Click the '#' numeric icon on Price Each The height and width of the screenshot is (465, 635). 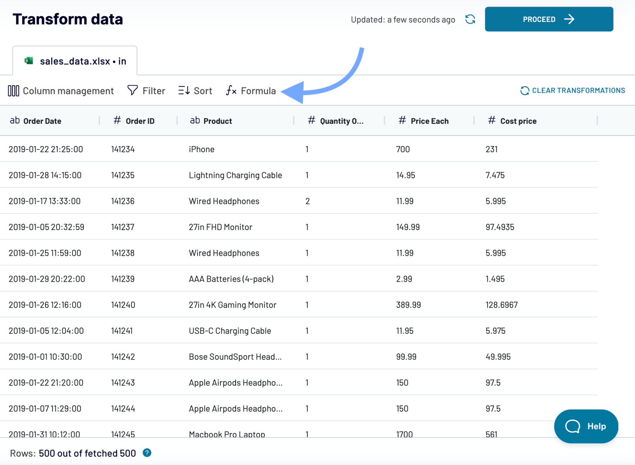pos(401,120)
